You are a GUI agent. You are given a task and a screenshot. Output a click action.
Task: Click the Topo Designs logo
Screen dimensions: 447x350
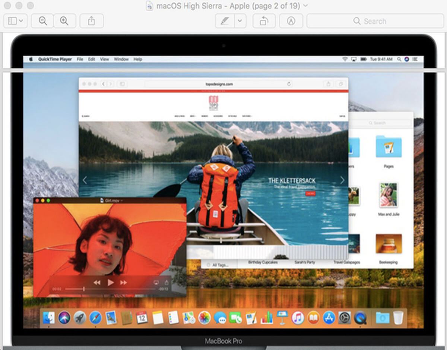click(x=213, y=103)
